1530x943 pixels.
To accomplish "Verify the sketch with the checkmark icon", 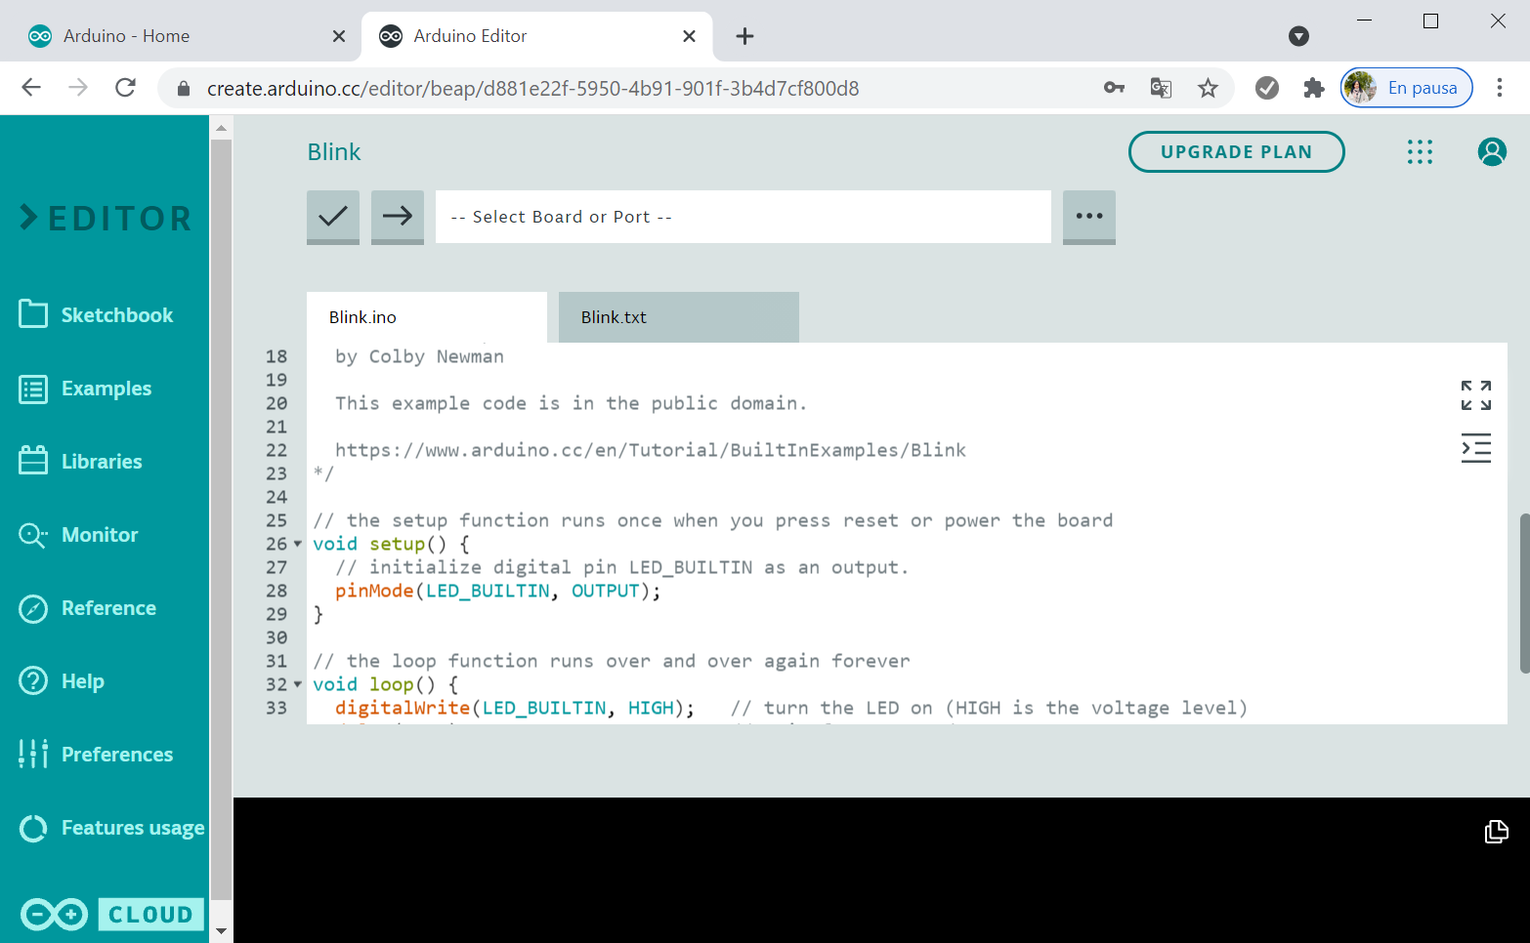I will tap(332, 217).
